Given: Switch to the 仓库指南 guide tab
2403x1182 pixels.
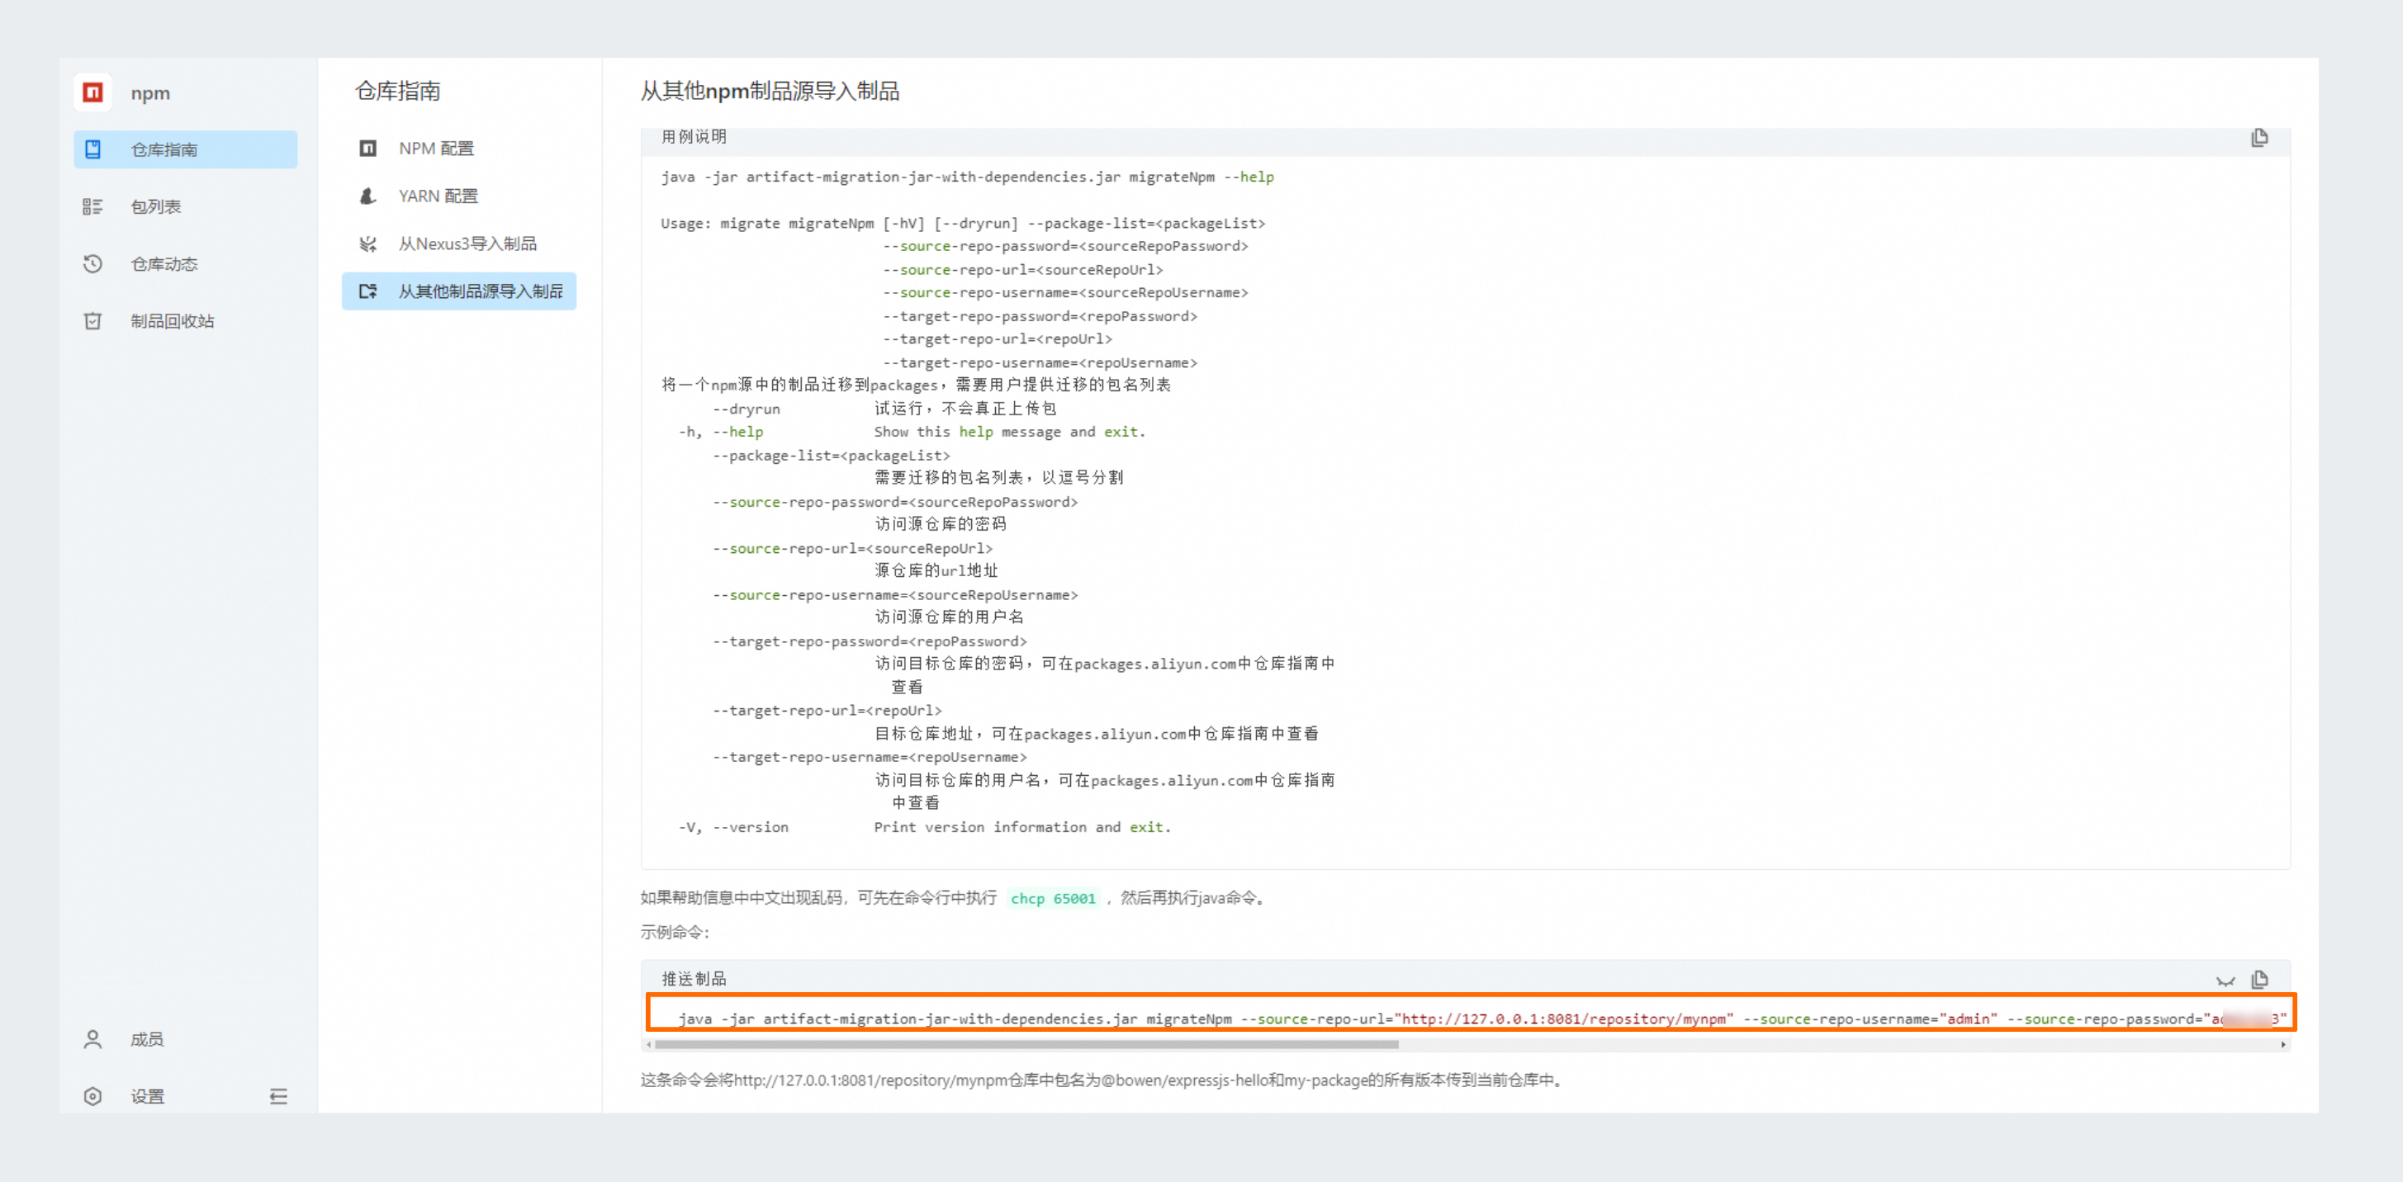Looking at the screenshot, I should pyautogui.click(x=164, y=149).
